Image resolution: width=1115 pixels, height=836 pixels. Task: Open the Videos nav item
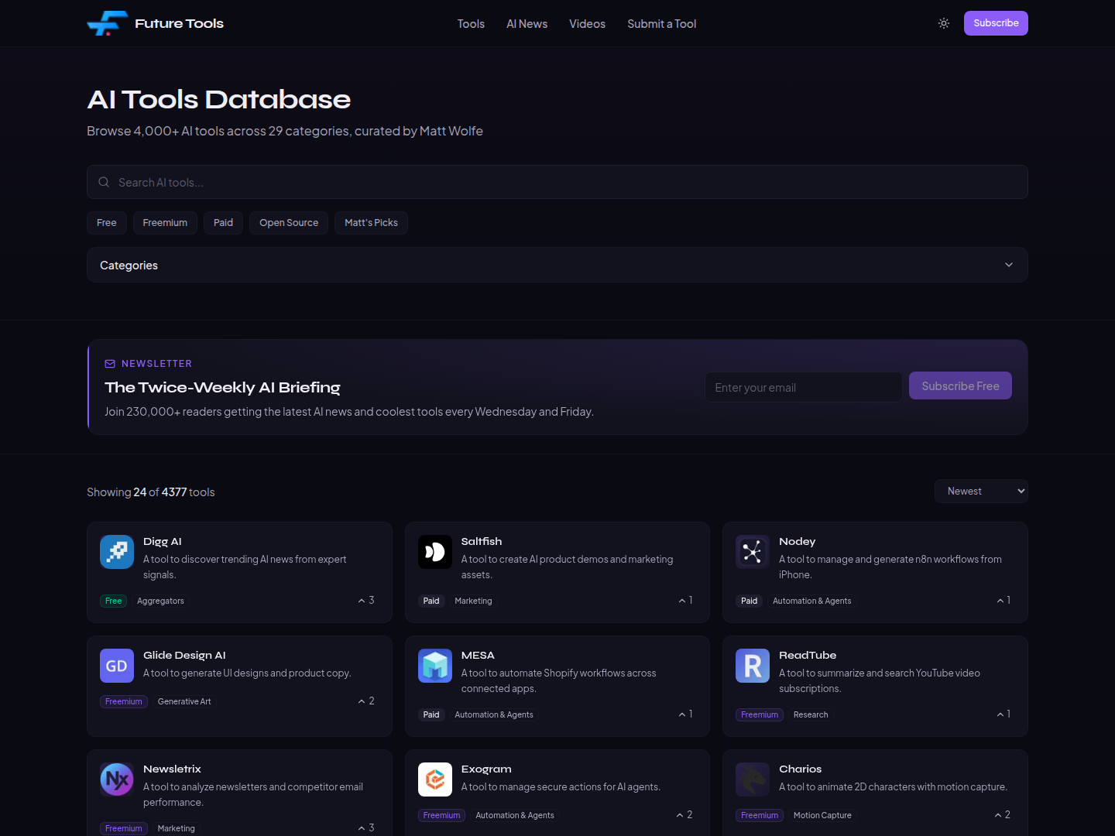coord(587,24)
